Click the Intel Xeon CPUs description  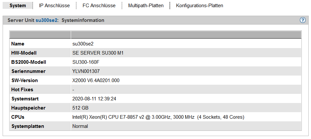(158, 117)
